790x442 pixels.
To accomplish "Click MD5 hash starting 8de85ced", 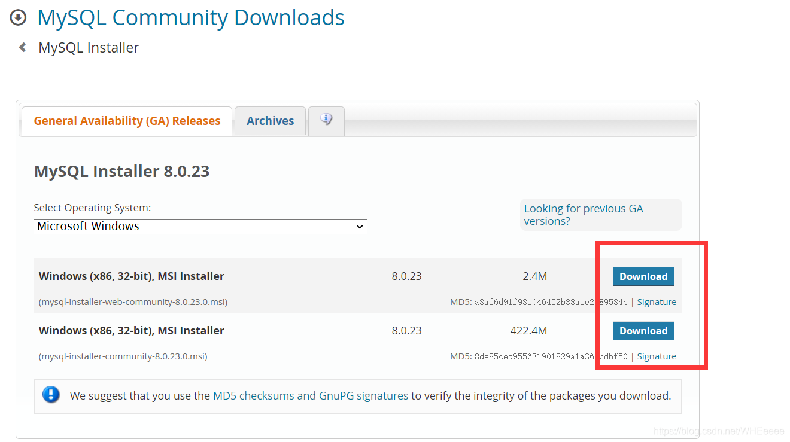I will [551, 357].
